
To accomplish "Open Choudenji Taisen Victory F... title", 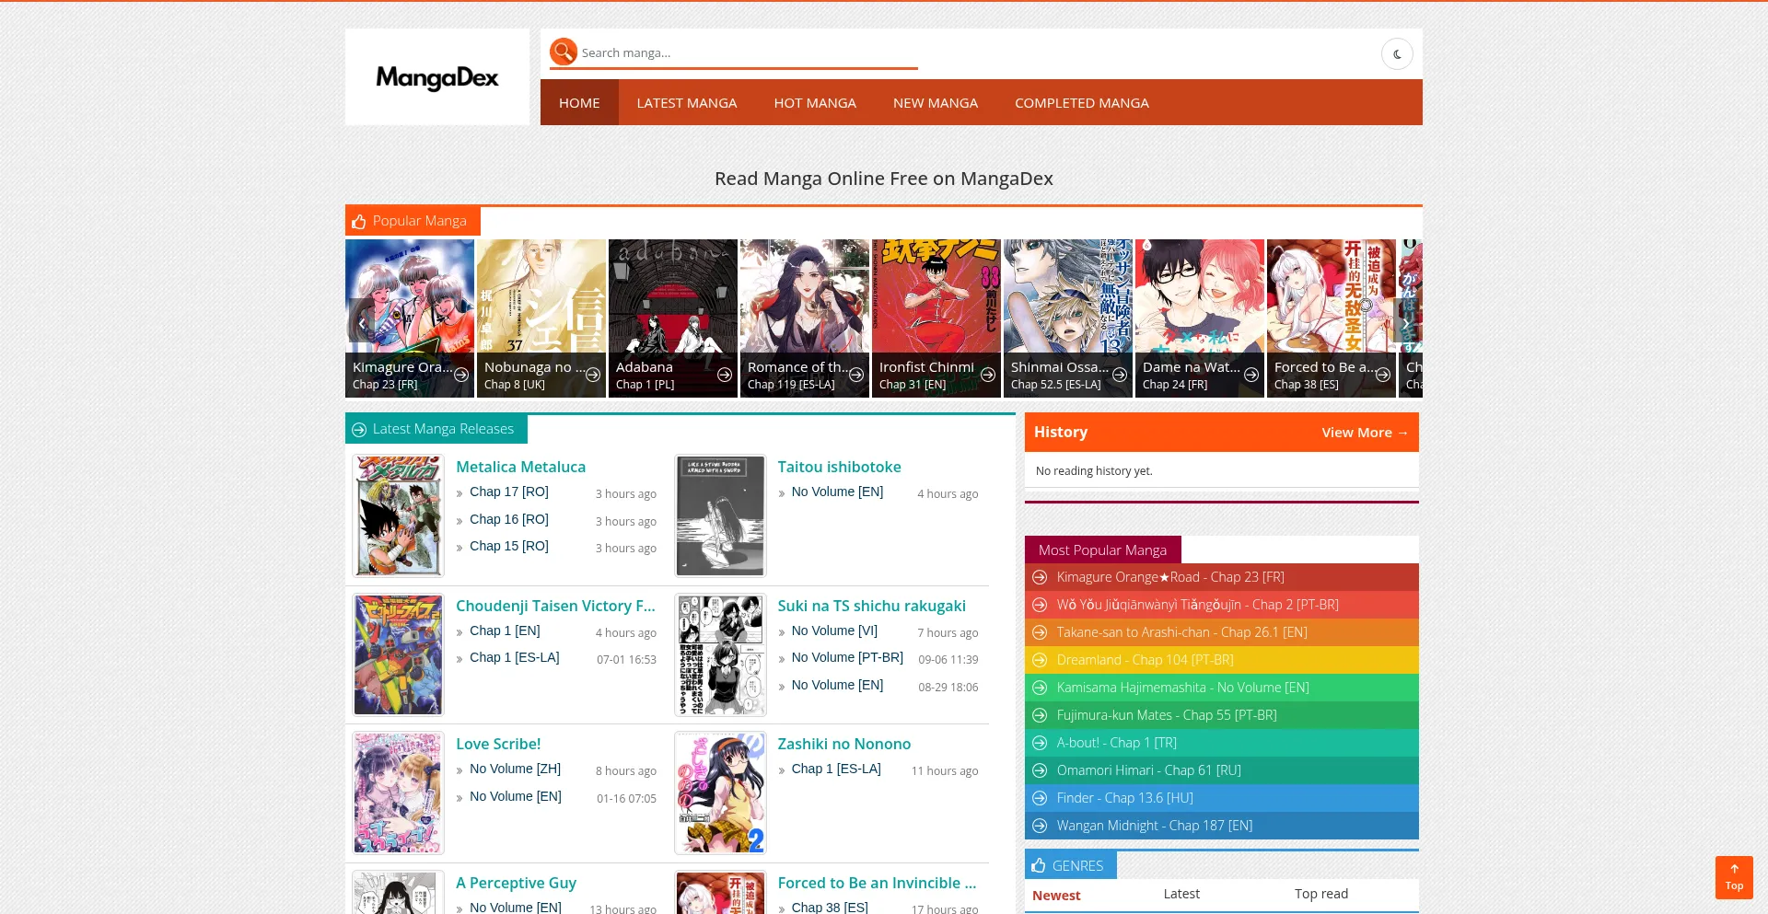I will pos(555,606).
